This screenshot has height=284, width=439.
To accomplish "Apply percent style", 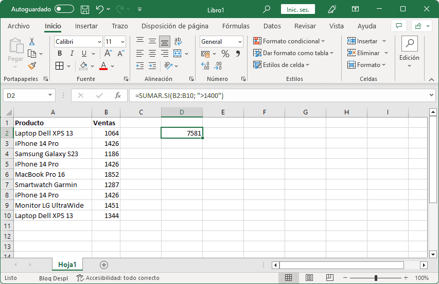I will click(225, 54).
